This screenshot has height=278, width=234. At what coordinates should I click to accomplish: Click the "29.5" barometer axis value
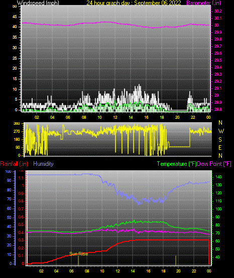coord(218,60)
